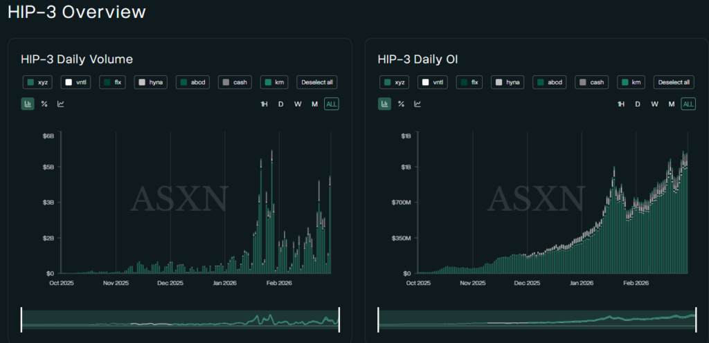Switch Daily OI chart to line view
This screenshot has width=709, height=343.
(418, 104)
